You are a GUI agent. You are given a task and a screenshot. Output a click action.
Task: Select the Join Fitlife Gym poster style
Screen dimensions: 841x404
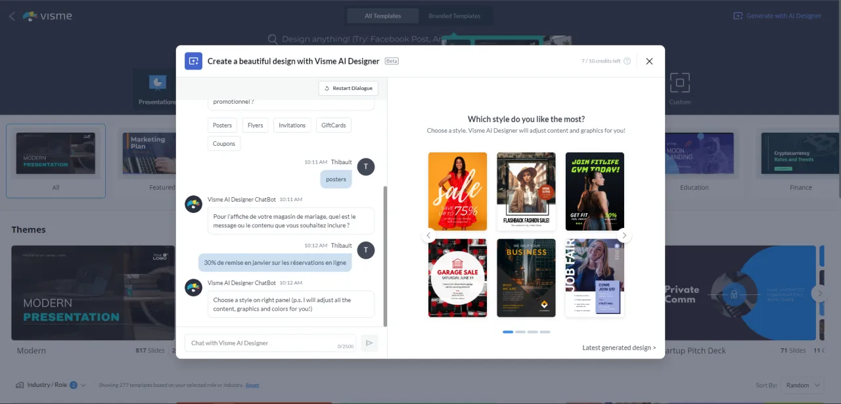595,191
